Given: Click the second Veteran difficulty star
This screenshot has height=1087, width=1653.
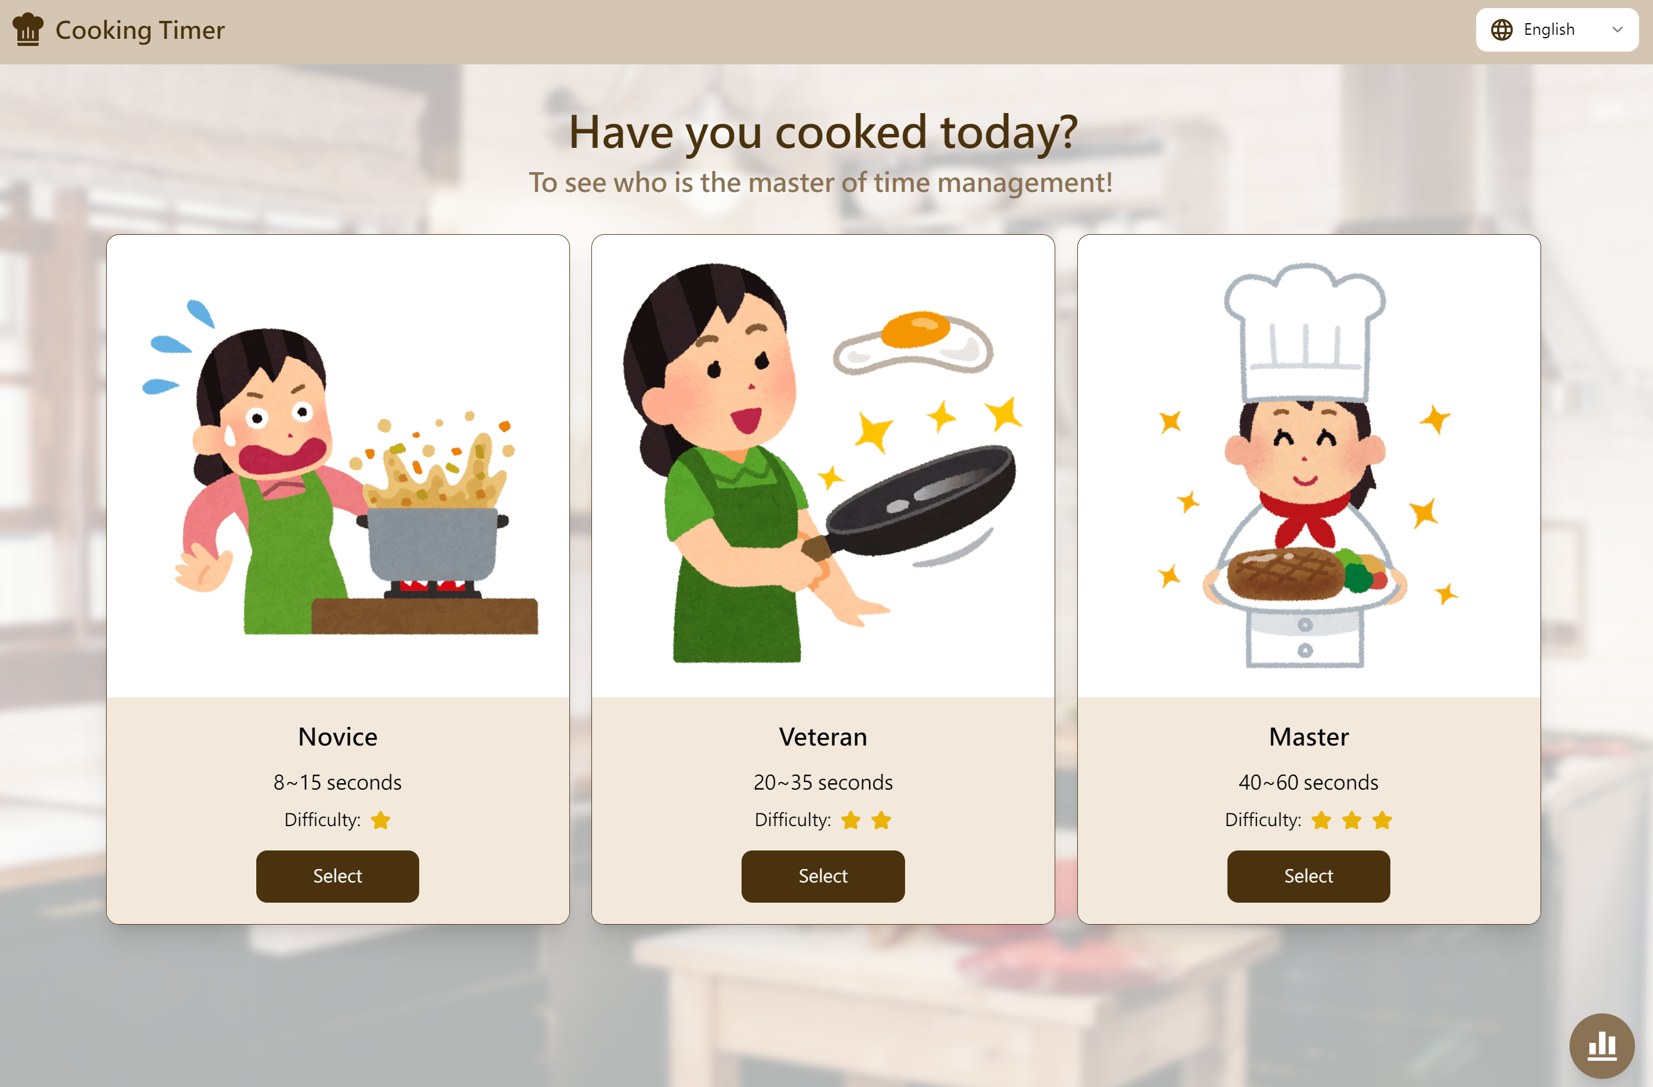Looking at the screenshot, I should click(881, 820).
